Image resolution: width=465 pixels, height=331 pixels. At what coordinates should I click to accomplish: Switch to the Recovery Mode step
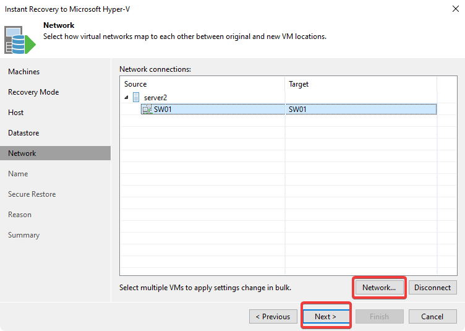[33, 92]
